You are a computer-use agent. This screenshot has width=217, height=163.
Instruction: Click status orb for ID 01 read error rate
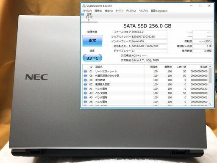[85, 72]
